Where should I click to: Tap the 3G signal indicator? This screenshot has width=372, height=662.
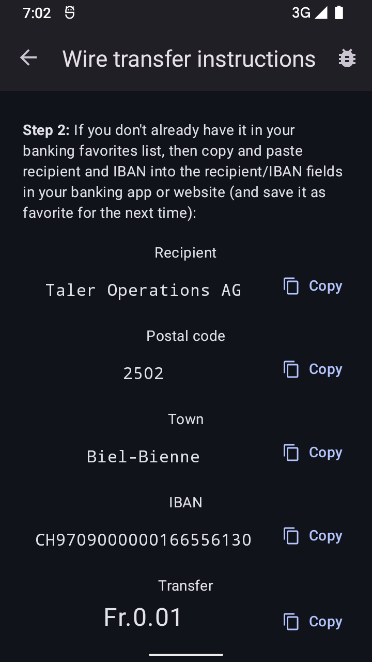[309, 13]
